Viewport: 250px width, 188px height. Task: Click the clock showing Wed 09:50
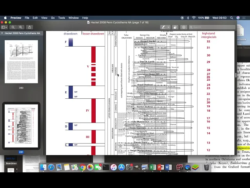point(220,18)
